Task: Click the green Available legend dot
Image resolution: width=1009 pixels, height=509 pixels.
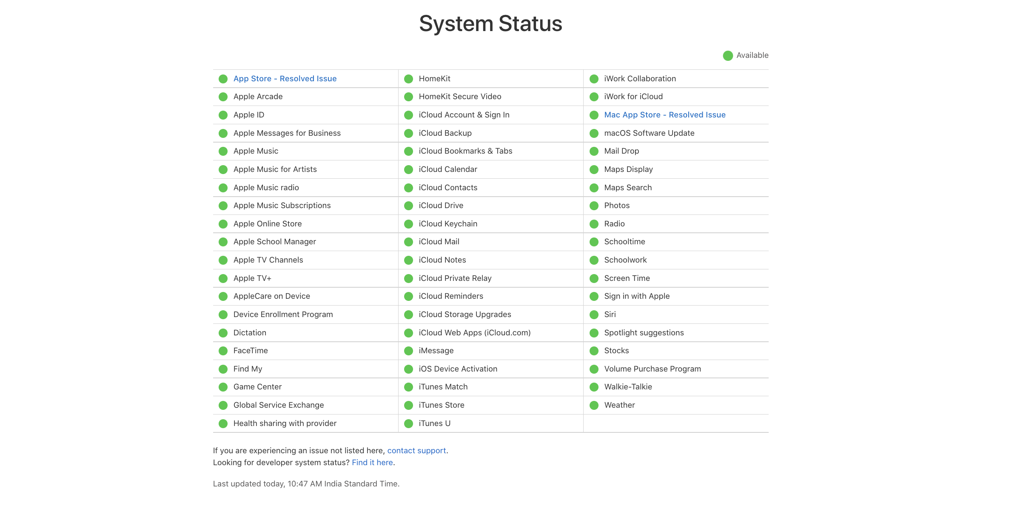Action: point(727,56)
